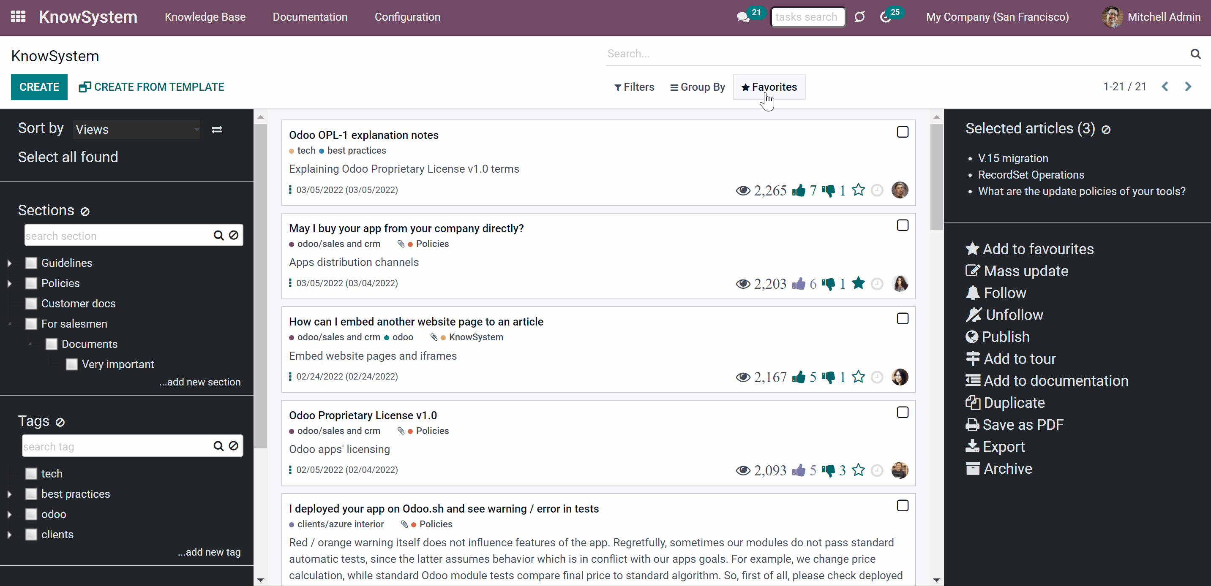This screenshot has height=586, width=1211.
Task: Go to the previous page of articles
Action: 1165,87
